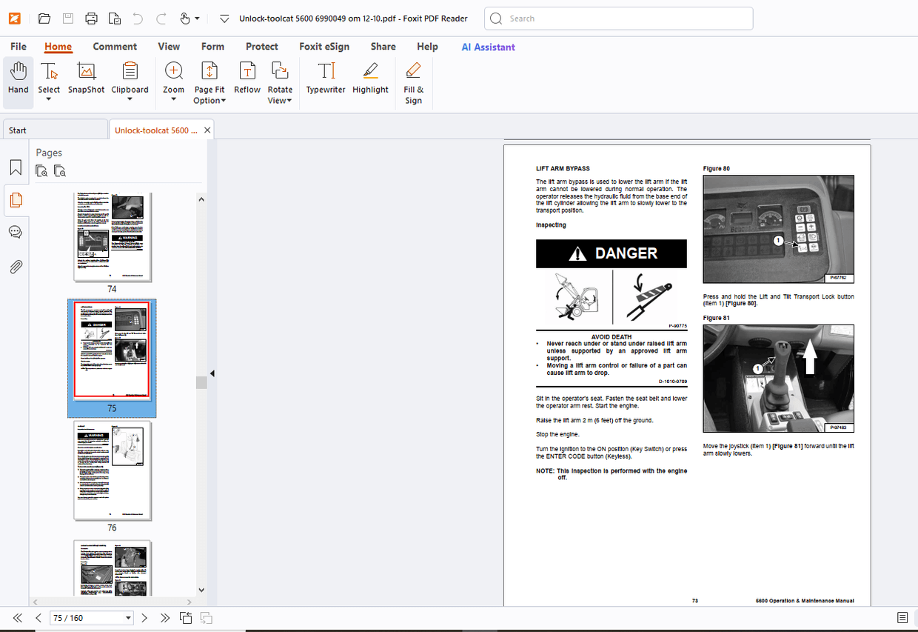Screen dimensions: 918x632
Task: Open the Attachments paperclip panel
Action: tap(16, 267)
